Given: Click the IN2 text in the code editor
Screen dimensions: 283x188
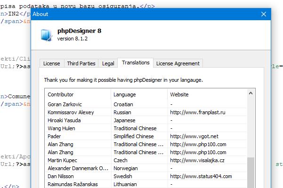Looking at the screenshot, I should tap(14, 14).
